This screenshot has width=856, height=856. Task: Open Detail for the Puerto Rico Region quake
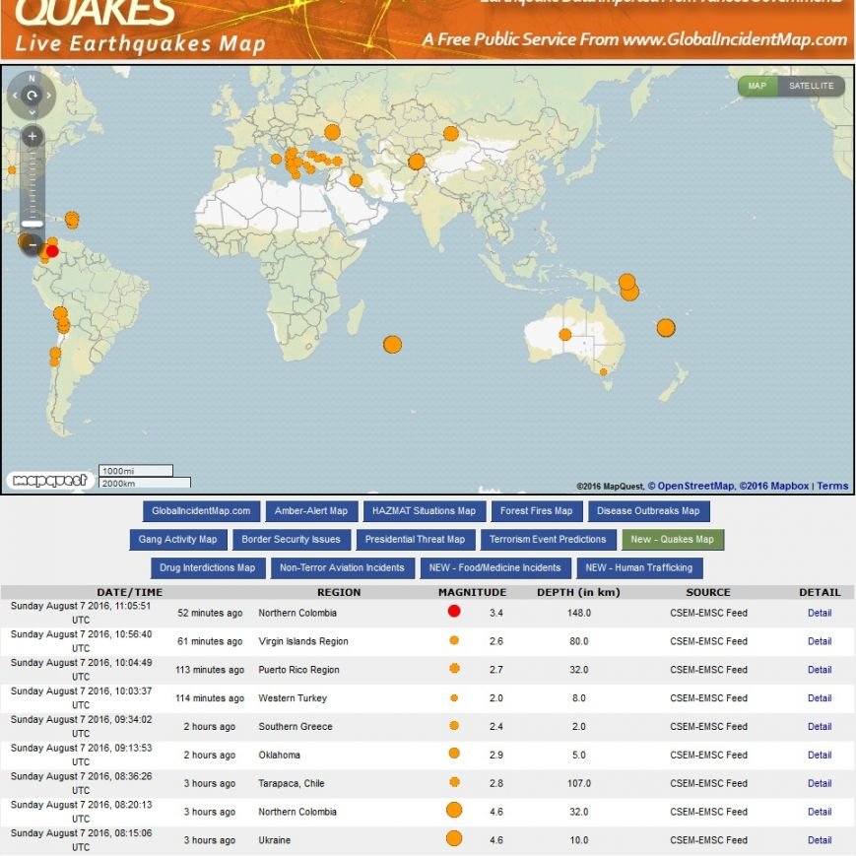point(820,670)
